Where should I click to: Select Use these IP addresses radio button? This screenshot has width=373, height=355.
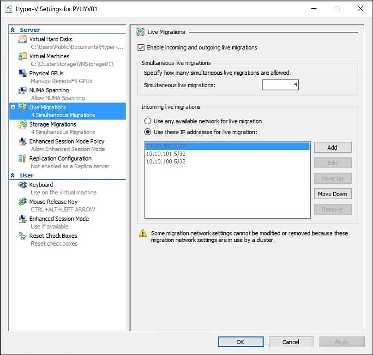click(148, 132)
